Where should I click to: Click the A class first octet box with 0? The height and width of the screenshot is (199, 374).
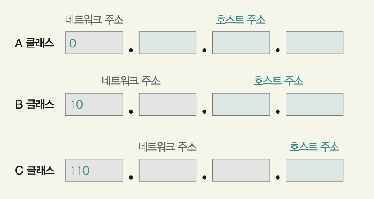click(x=94, y=43)
